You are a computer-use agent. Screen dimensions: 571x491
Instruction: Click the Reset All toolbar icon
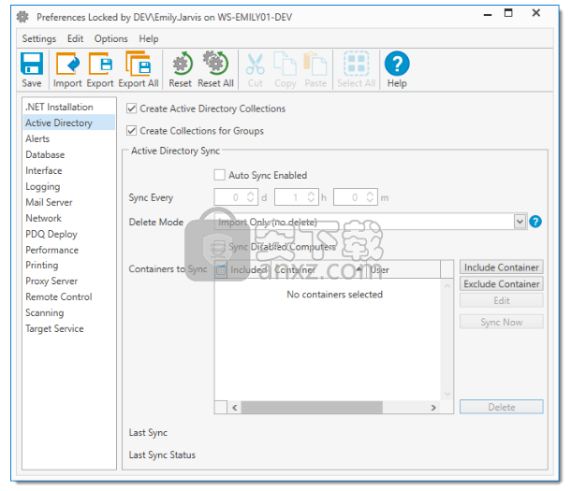(215, 64)
